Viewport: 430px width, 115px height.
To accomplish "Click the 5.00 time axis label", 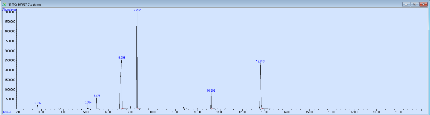I will (85, 112).
